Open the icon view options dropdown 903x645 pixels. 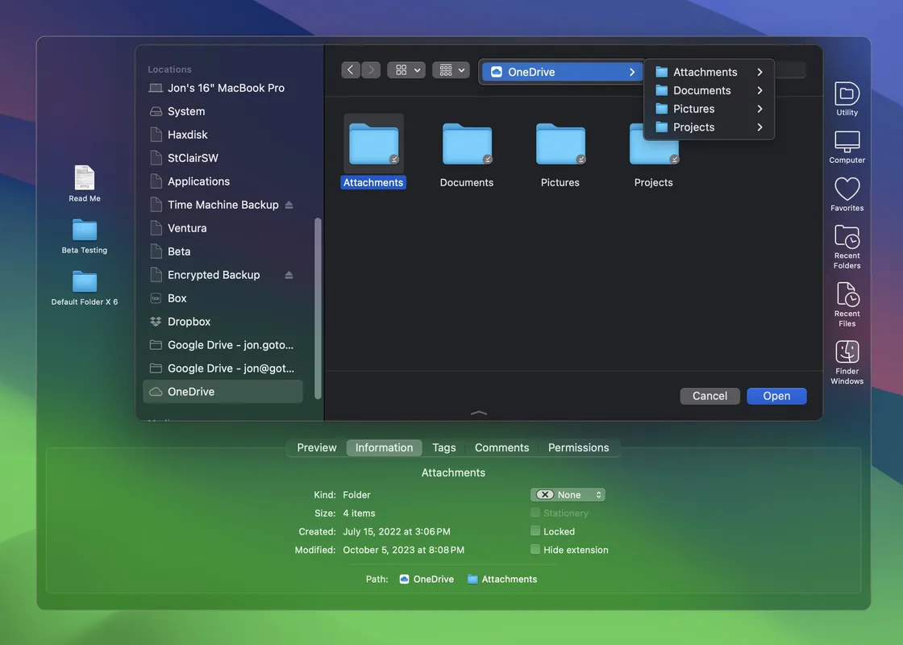point(406,69)
